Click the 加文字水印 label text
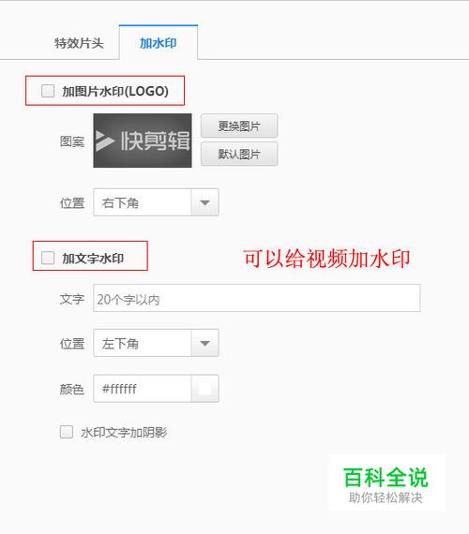This screenshot has width=469, height=534. click(93, 259)
